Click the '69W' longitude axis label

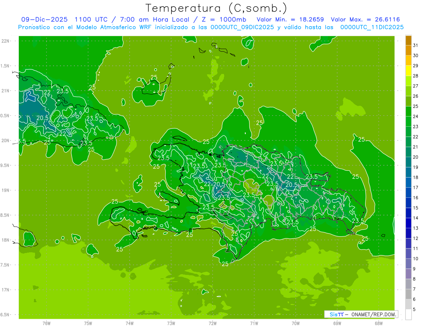point(337,323)
